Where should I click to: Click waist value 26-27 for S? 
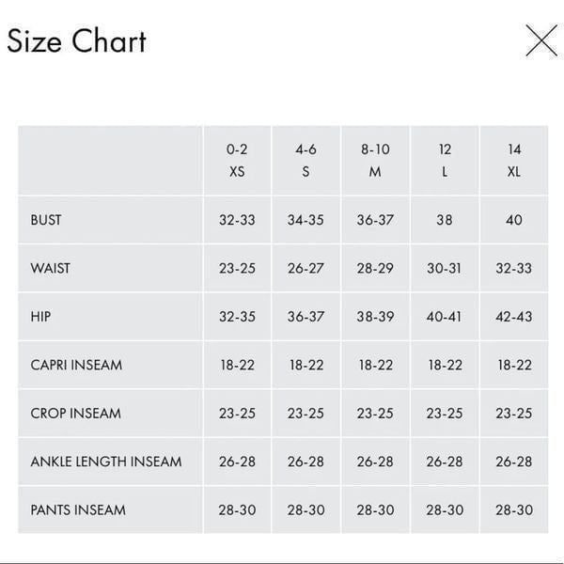[x=305, y=268]
